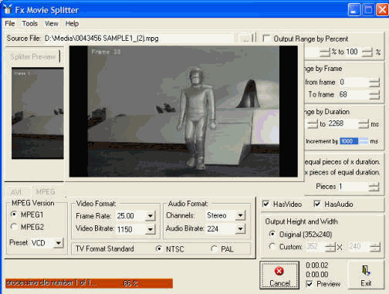
Task: Switch to the AVI tab
Action: point(16,192)
